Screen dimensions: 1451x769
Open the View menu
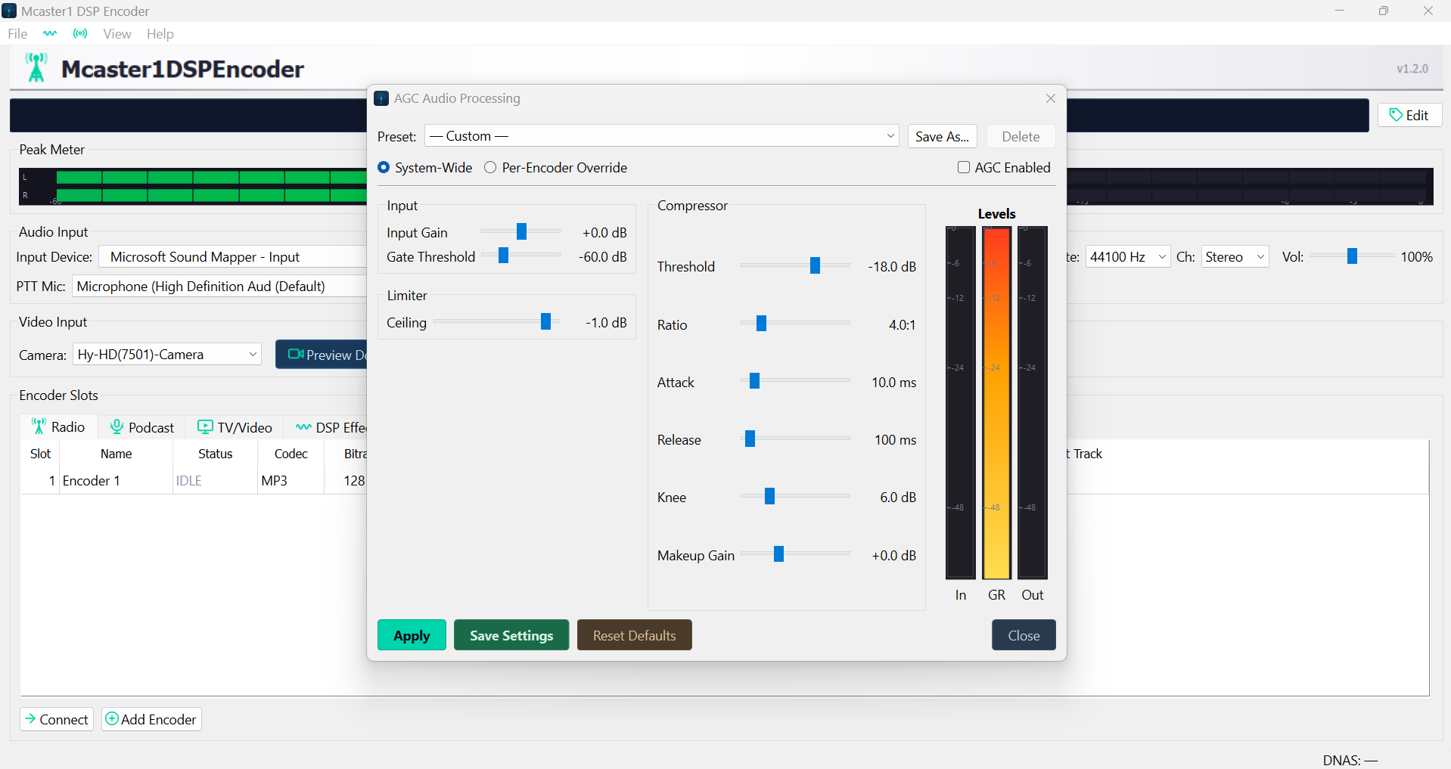(117, 33)
